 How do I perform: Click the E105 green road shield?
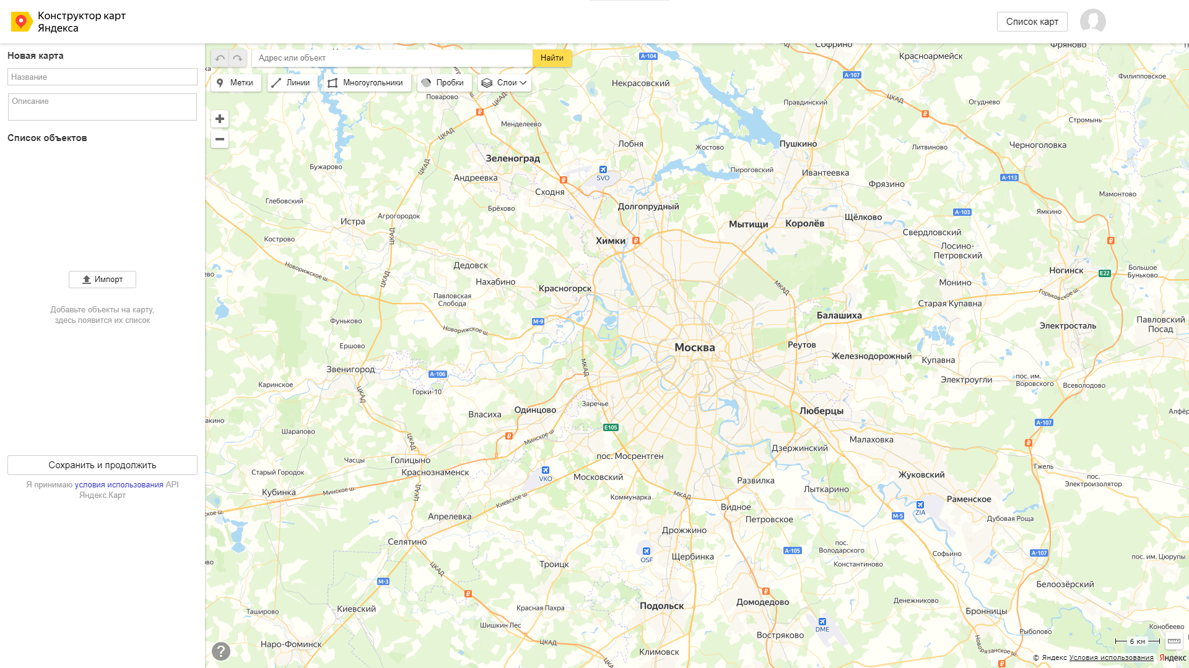coord(611,427)
